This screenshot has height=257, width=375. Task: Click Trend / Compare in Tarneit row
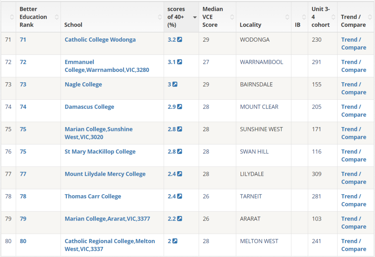point(353,200)
